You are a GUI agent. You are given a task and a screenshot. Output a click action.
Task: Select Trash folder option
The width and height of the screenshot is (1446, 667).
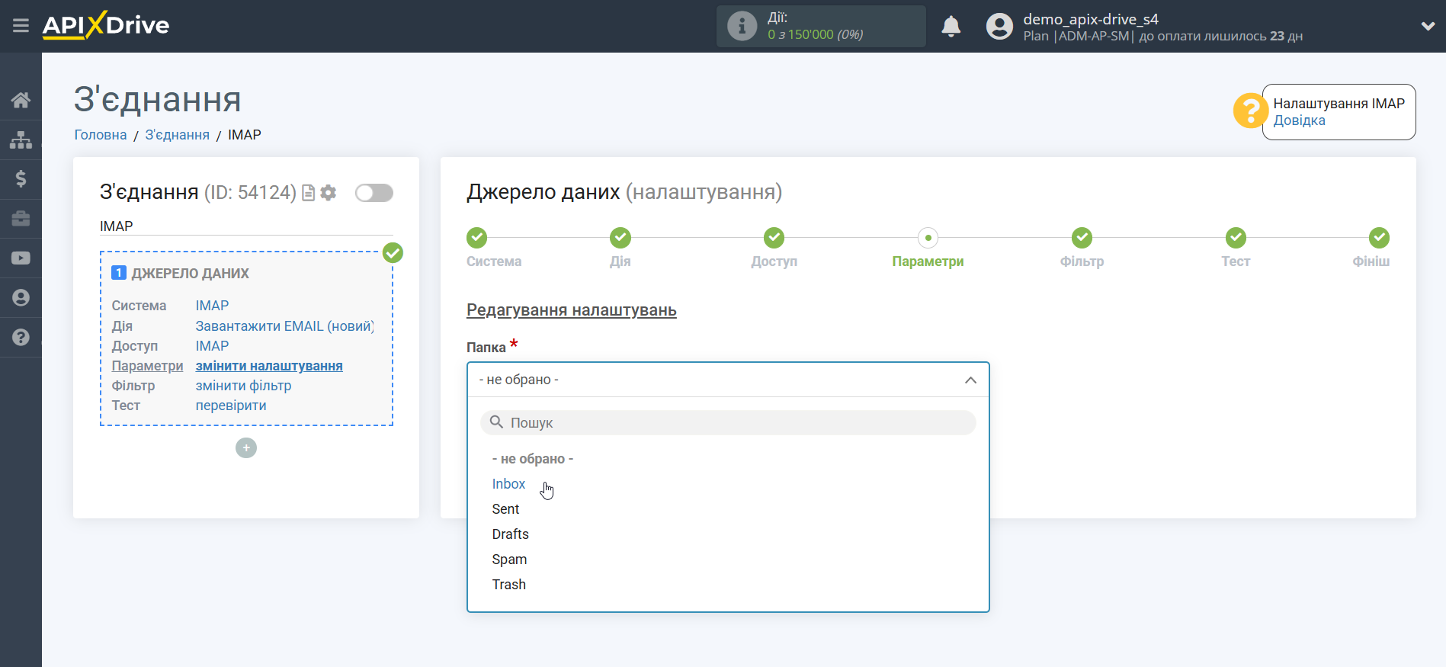point(508,585)
